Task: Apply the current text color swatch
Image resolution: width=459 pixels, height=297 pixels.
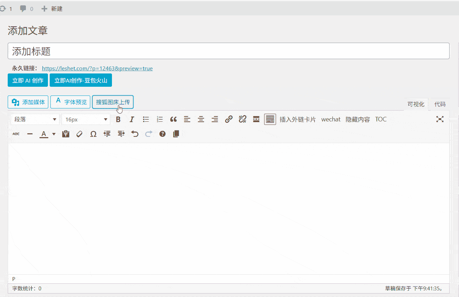Action: point(43,134)
